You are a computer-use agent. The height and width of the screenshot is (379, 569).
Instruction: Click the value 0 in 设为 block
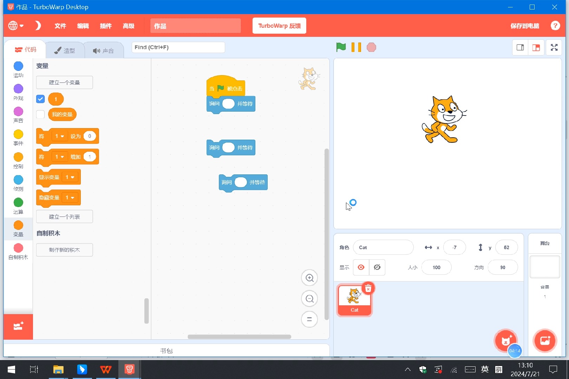(90, 136)
